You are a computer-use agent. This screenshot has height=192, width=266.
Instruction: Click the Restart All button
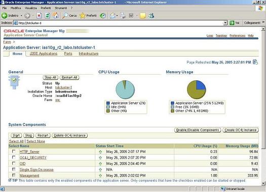pos(69,77)
